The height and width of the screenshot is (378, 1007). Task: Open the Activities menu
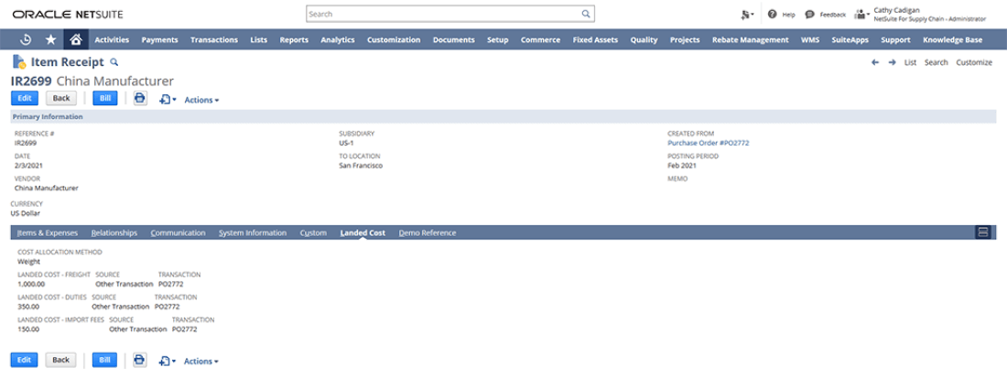click(112, 39)
